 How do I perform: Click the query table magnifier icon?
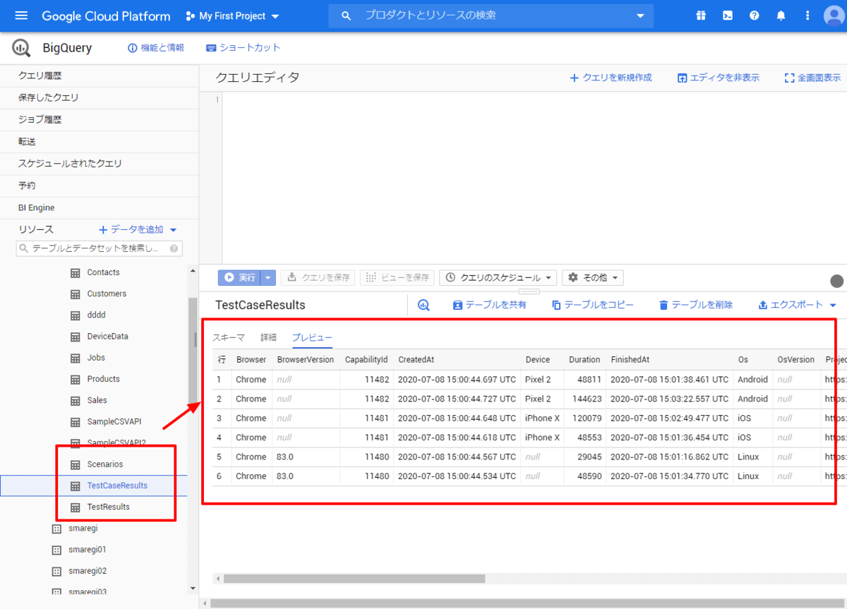(x=423, y=305)
